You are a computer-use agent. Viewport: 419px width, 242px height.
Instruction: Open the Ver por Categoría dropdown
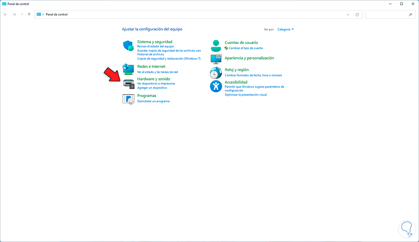286,30
